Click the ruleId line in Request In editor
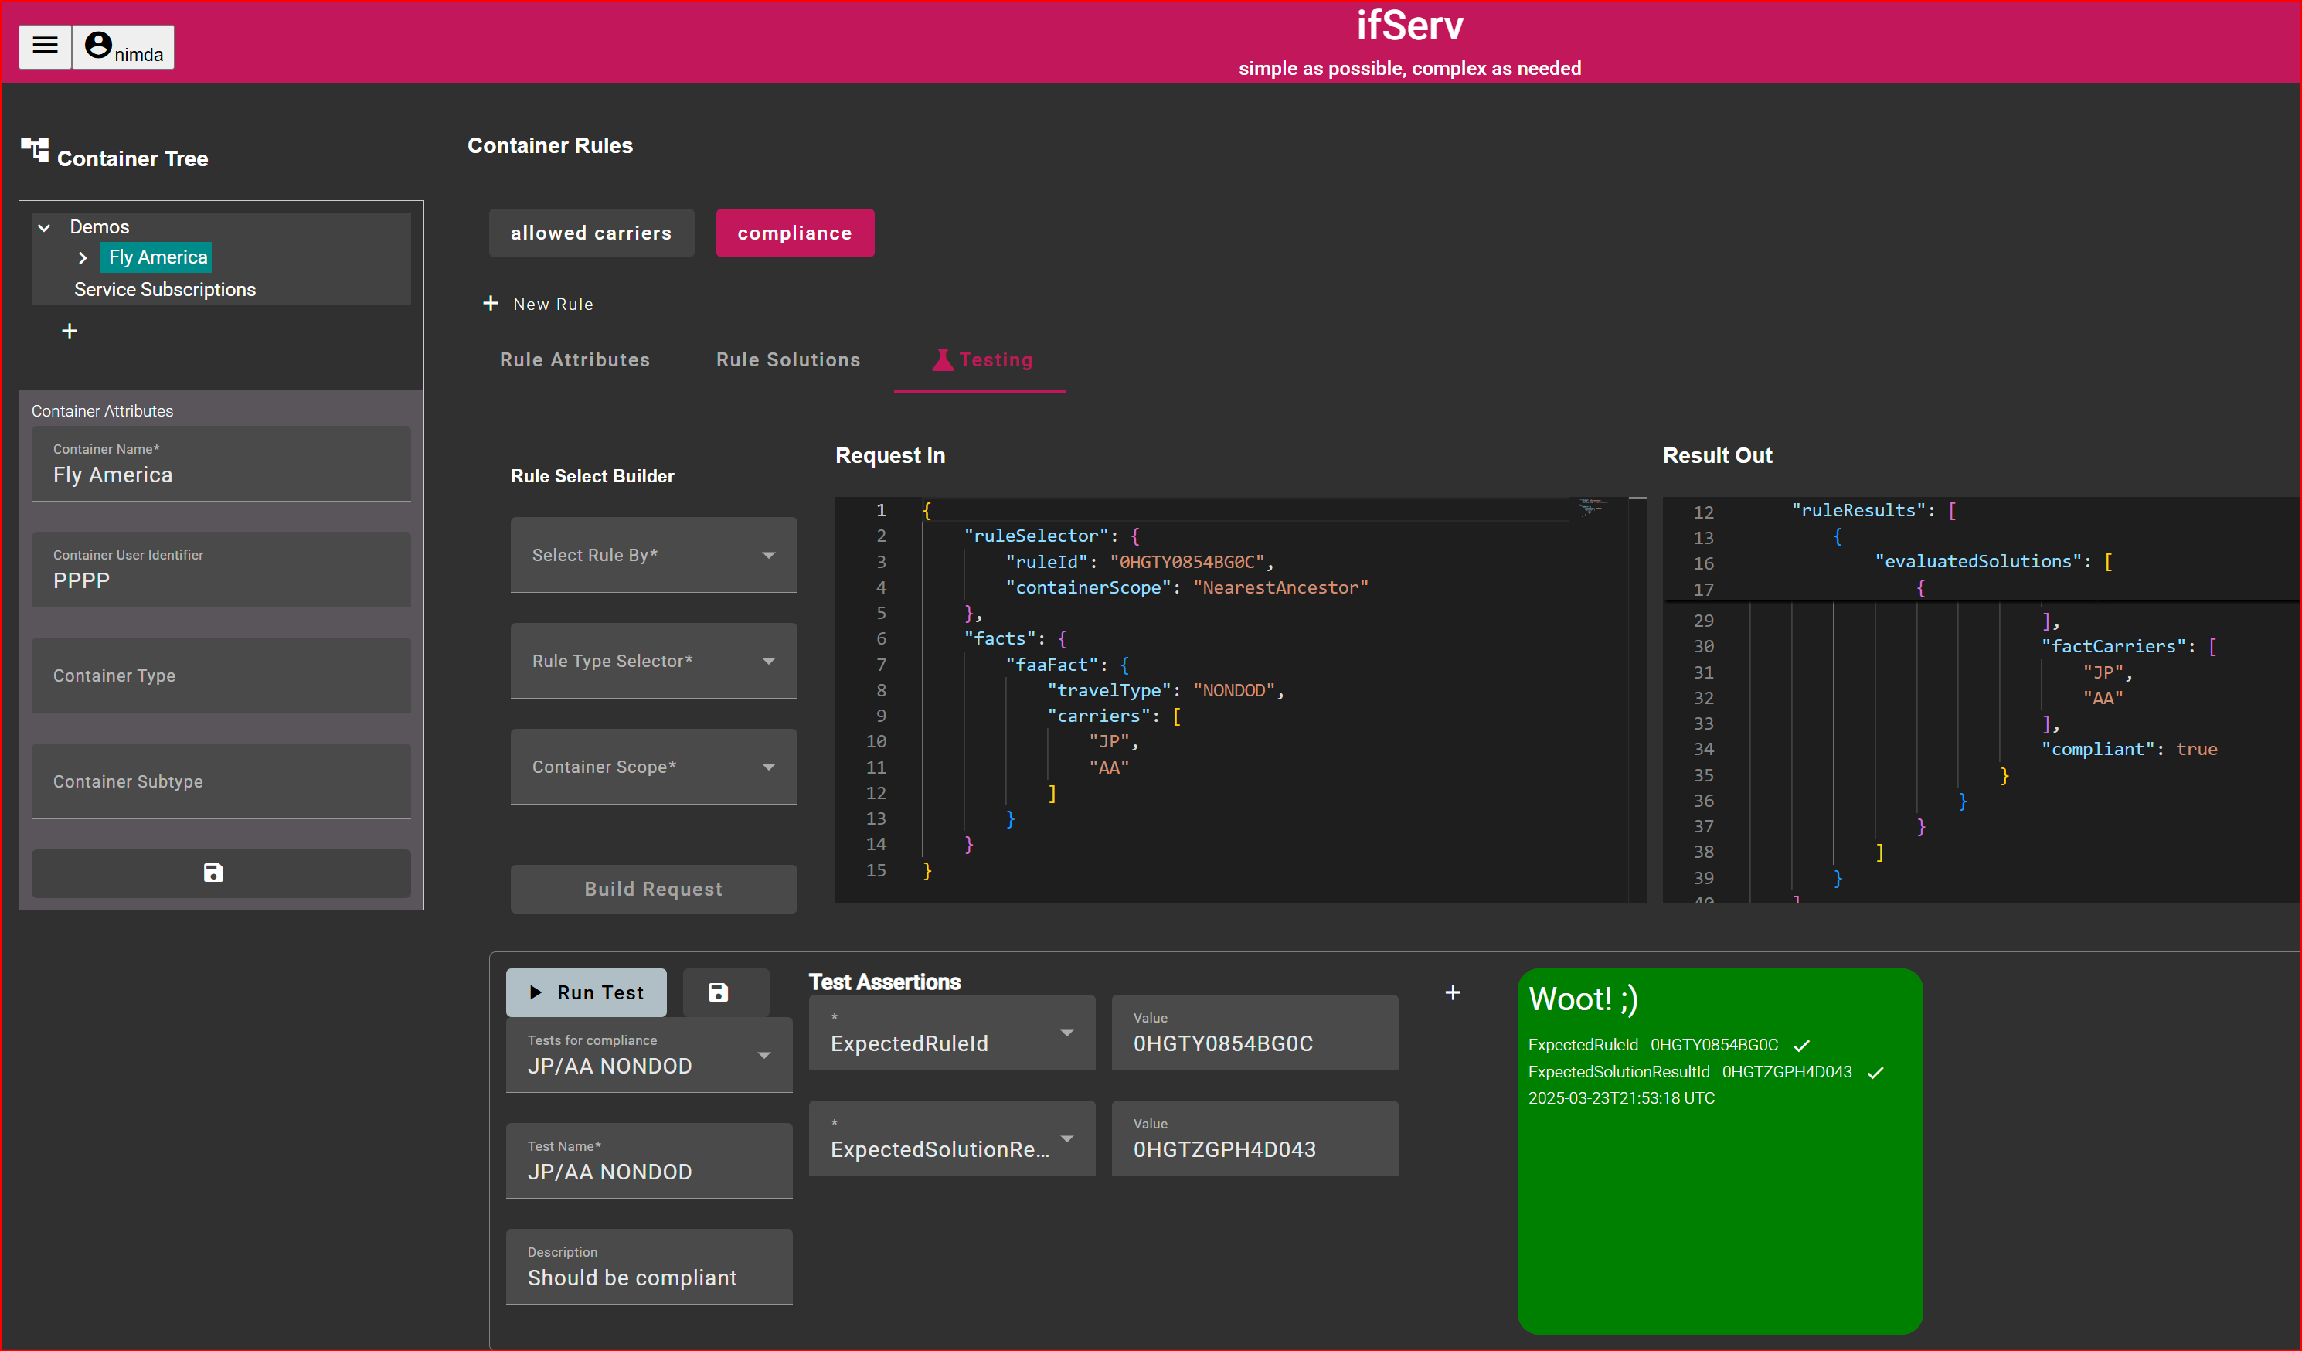The image size is (2302, 1351). tap(1140, 562)
